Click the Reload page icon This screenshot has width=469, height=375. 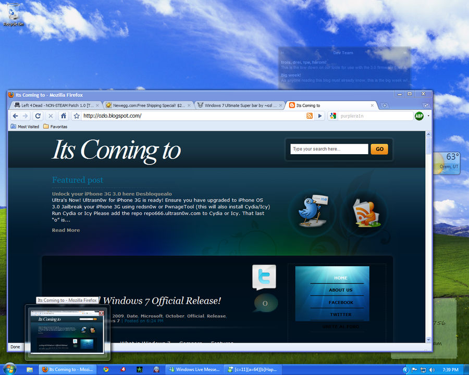point(37,116)
